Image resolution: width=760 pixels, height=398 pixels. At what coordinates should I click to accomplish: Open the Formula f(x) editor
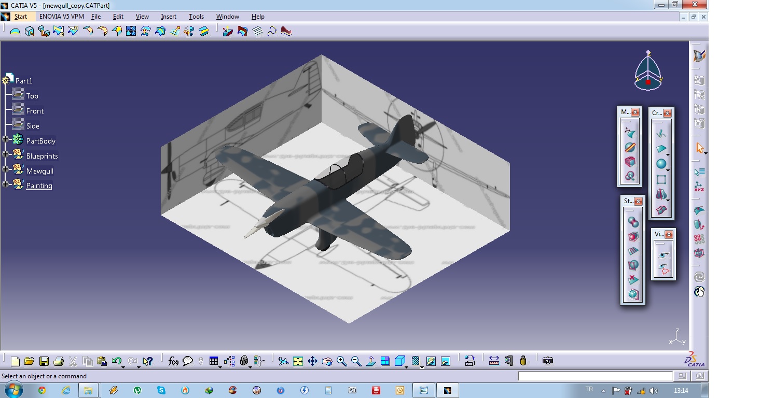point(173,361)
